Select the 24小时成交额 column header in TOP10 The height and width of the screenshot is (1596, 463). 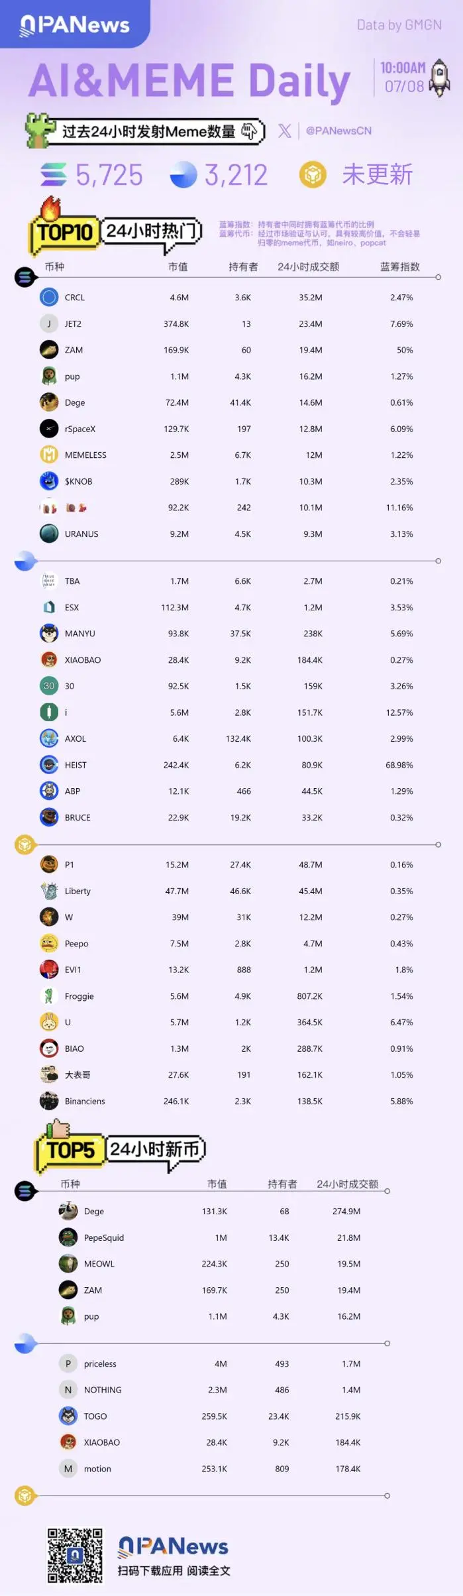pos(308,267)
